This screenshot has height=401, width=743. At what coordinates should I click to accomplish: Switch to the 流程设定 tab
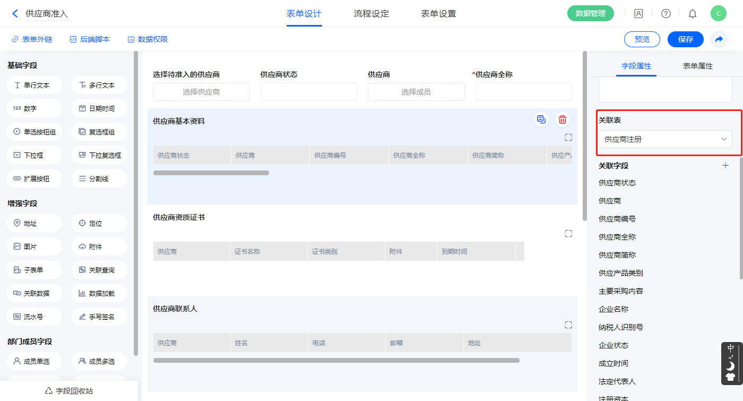(371, 14)
